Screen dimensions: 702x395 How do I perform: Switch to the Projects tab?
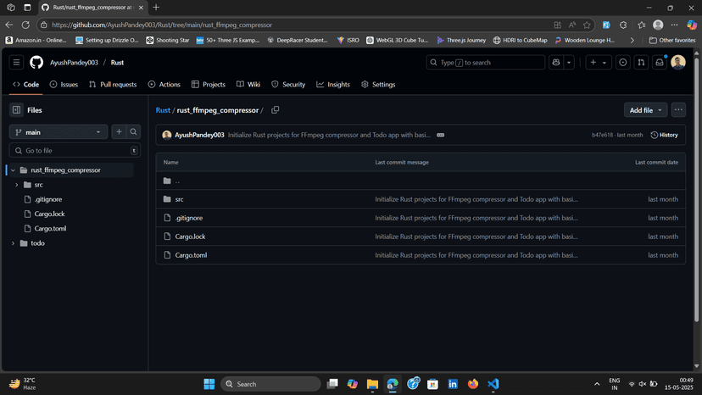tap(209, 84)
